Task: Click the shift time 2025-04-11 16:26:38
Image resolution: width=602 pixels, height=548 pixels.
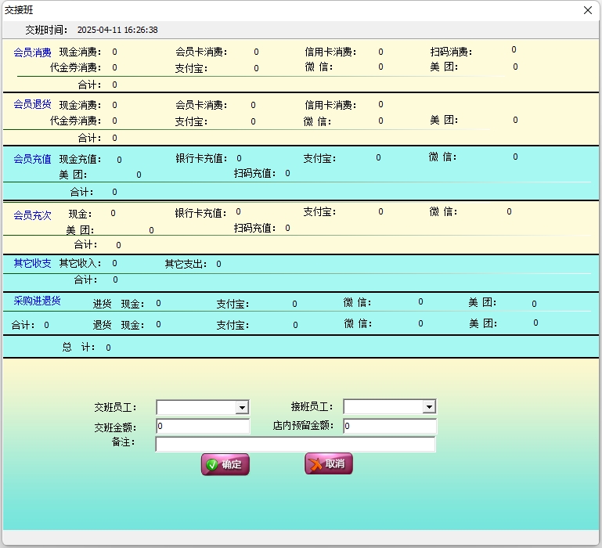Action: 117,30
